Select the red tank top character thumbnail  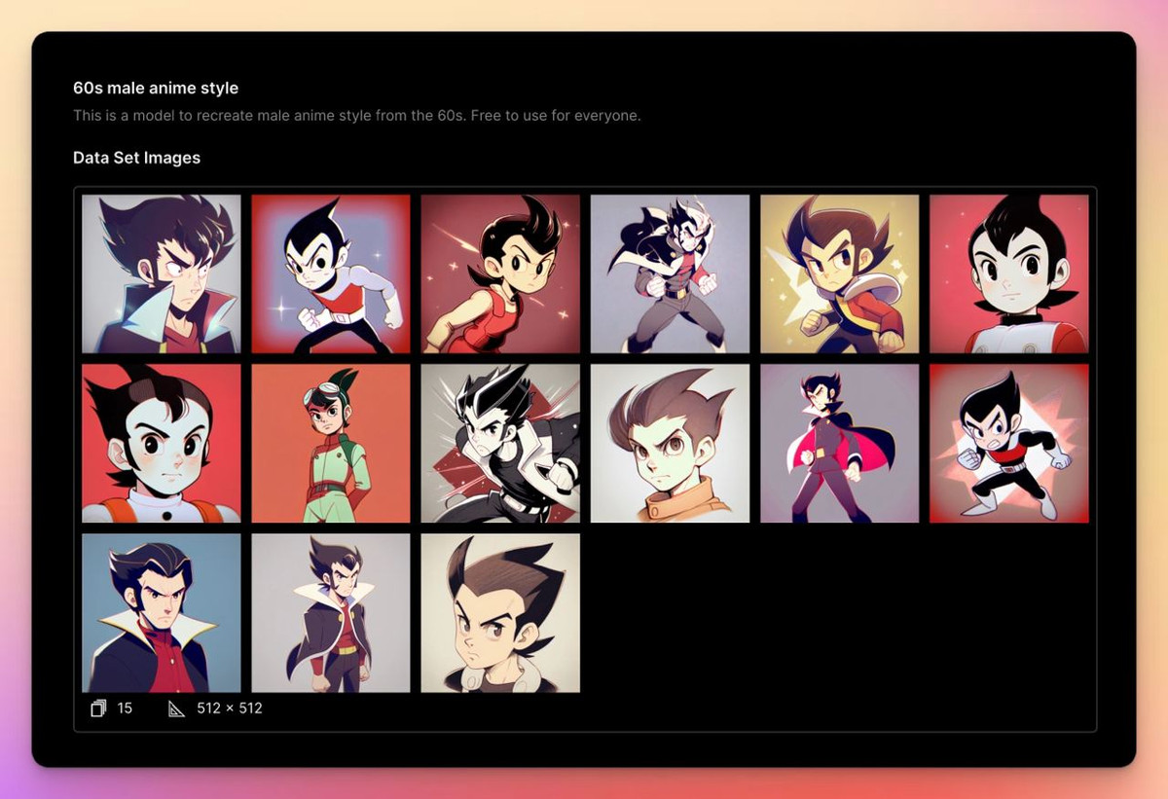point(500,273)
